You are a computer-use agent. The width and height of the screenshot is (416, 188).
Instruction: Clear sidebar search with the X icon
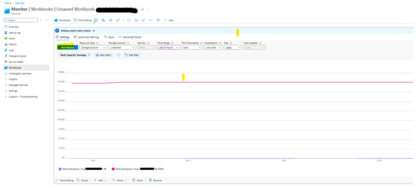pyautogui.click(x=41, y=20)
